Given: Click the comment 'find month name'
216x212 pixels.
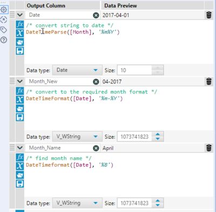Looking at the screenshot, I should click(59, 158).
